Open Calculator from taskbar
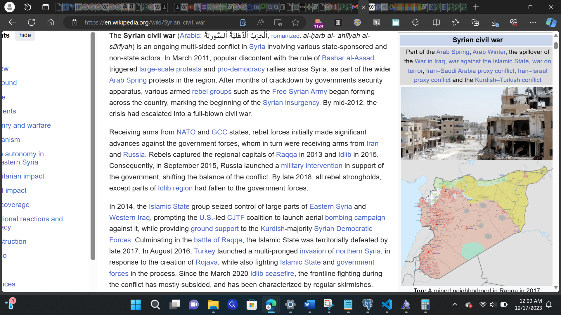Image resolution: width=561 pixels, height=315 pixels. (x=425, y=305)
